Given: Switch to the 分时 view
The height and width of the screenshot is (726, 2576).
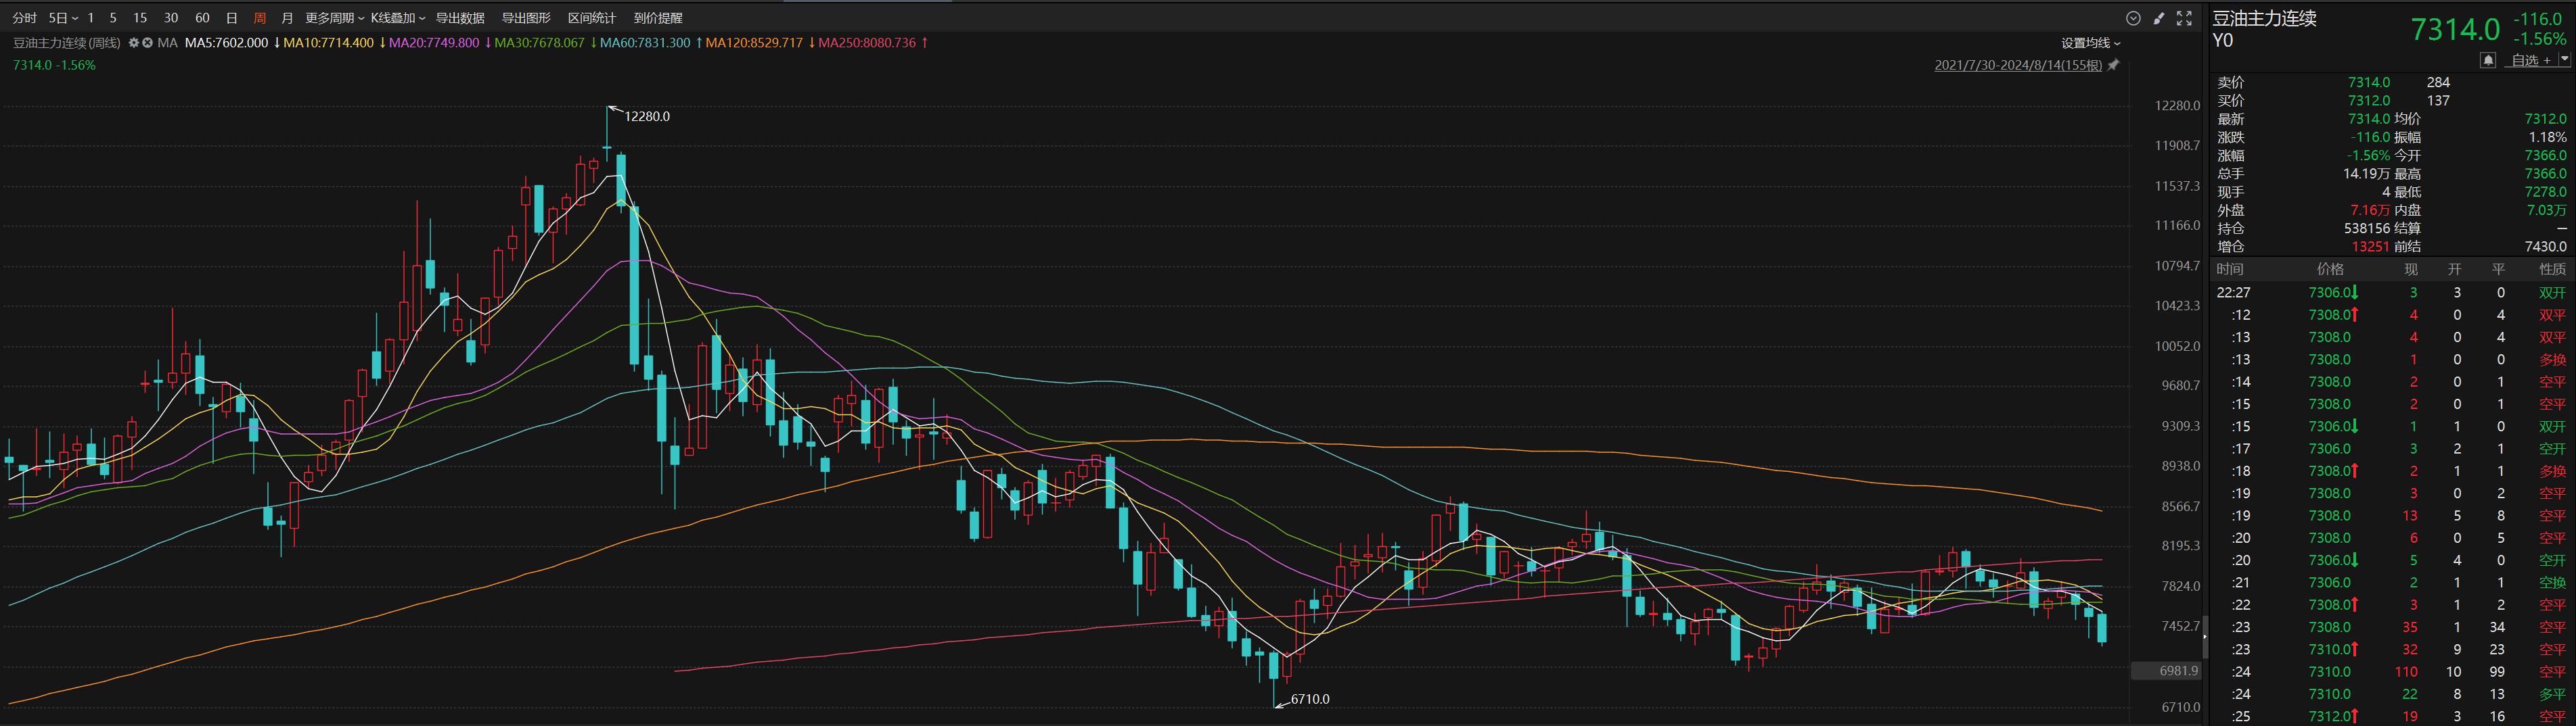Looking at the screenshot, I should (25, 18).
